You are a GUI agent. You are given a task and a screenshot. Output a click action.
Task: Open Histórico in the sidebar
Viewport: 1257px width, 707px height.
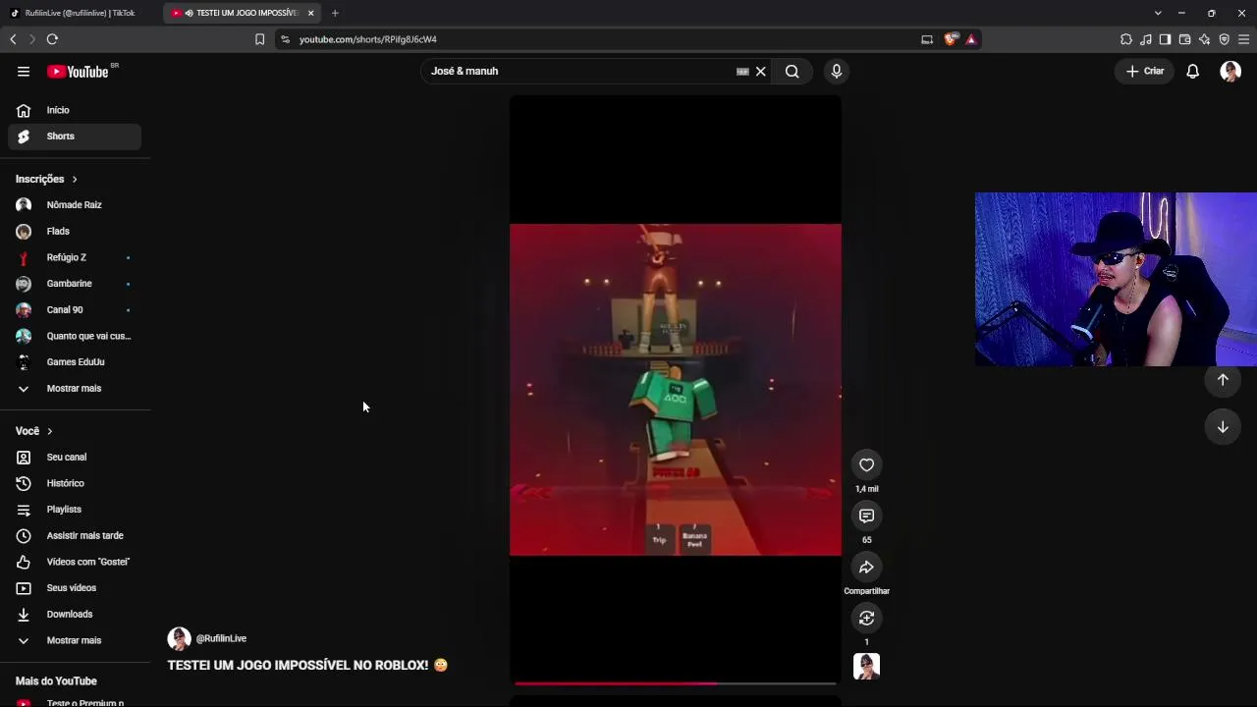point(75,483)
